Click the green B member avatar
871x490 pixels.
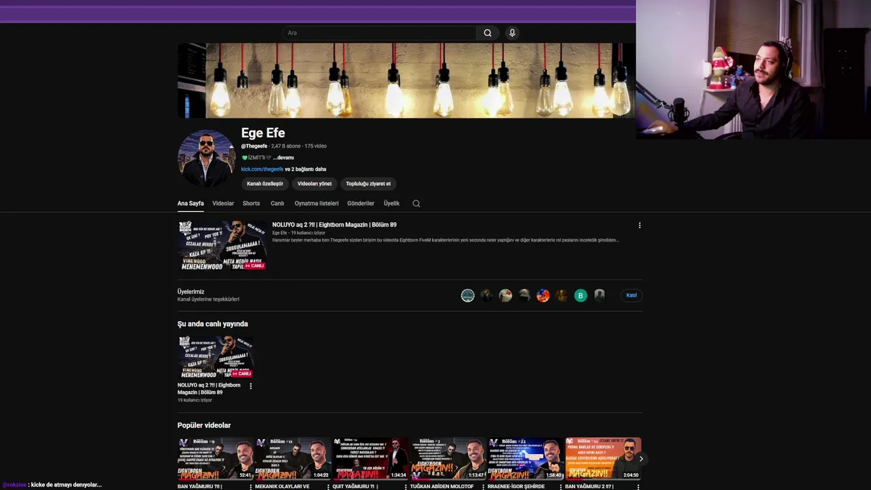click(x=580, y=295)
